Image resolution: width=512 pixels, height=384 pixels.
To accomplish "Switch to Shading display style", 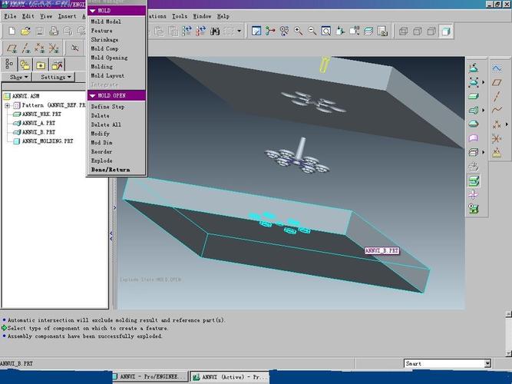I will point(446,31).
